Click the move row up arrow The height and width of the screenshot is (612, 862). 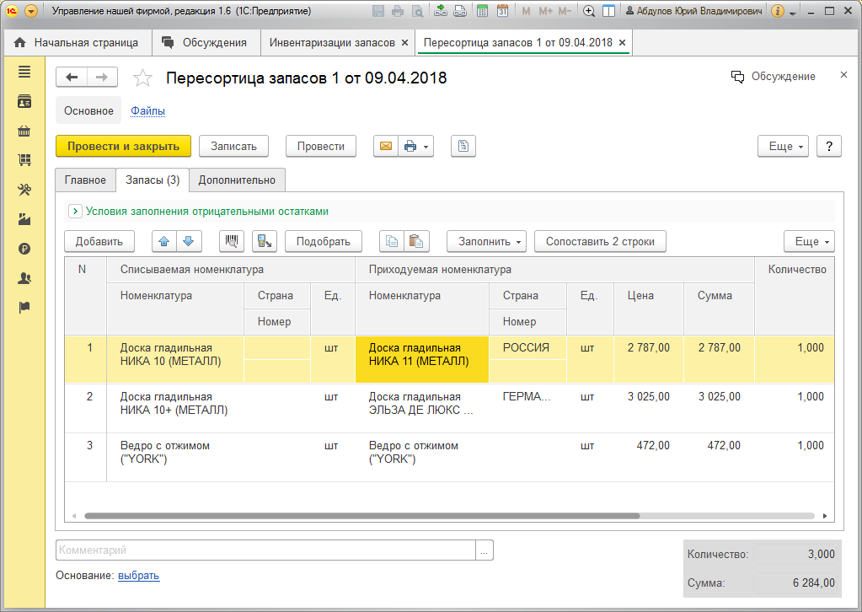pos(164,241)
